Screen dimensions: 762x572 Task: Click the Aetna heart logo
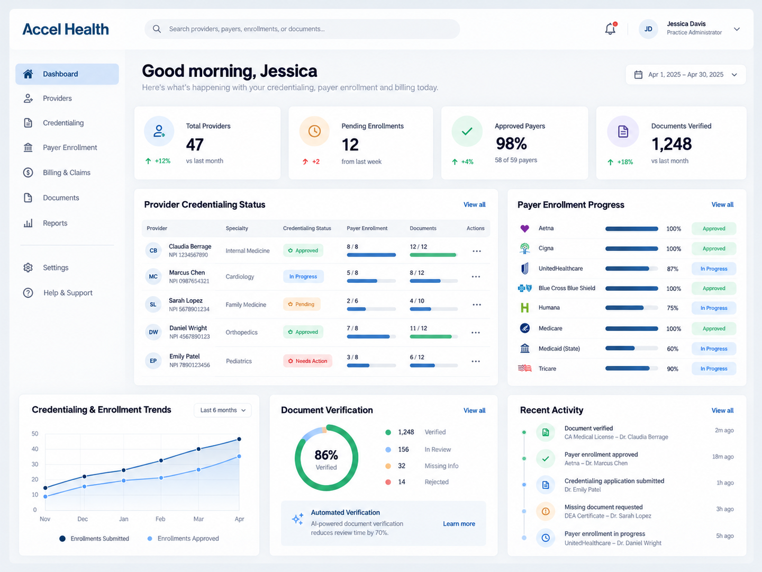click(524, 229)
